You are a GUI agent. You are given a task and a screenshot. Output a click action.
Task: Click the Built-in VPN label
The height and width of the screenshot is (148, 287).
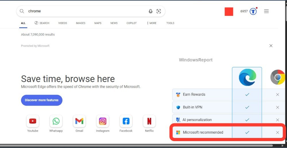click(193, 107)
